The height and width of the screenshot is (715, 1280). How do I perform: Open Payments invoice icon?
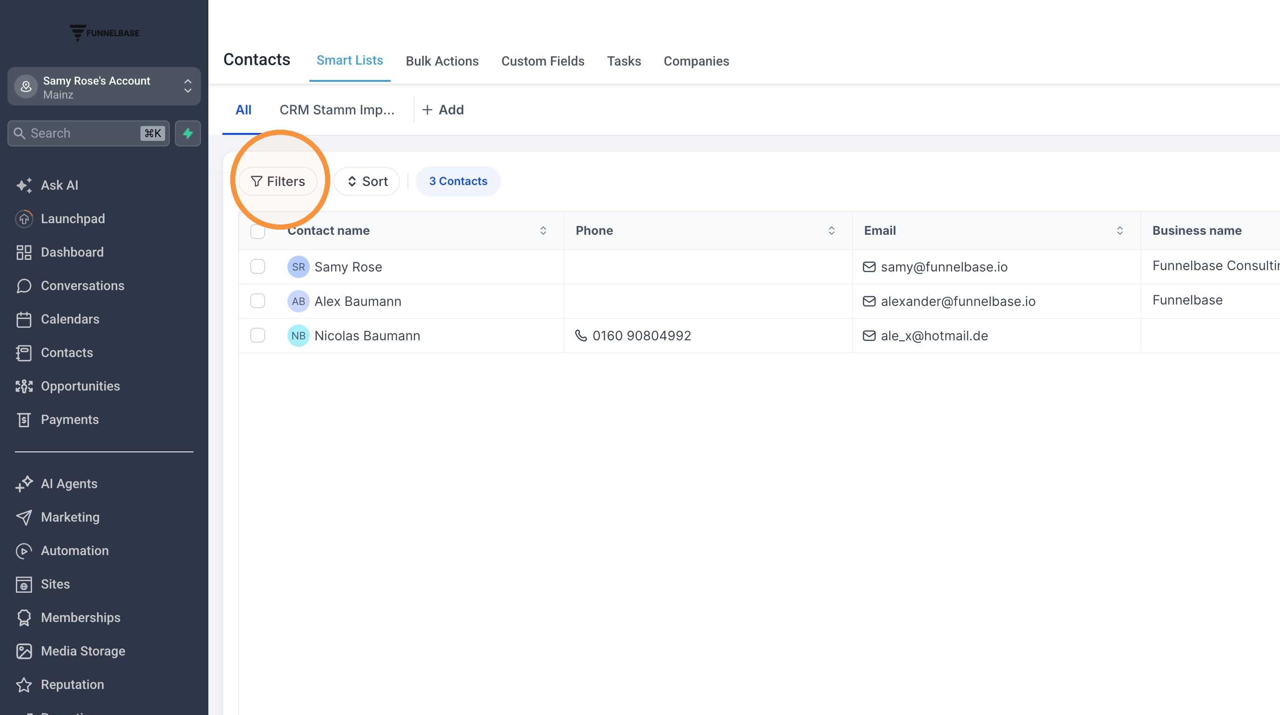coord(24,420)
